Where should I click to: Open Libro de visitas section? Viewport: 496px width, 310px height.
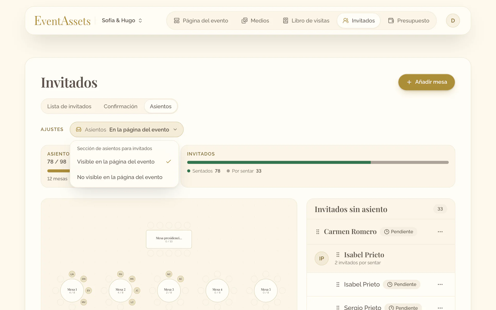[x=306, y=21]
